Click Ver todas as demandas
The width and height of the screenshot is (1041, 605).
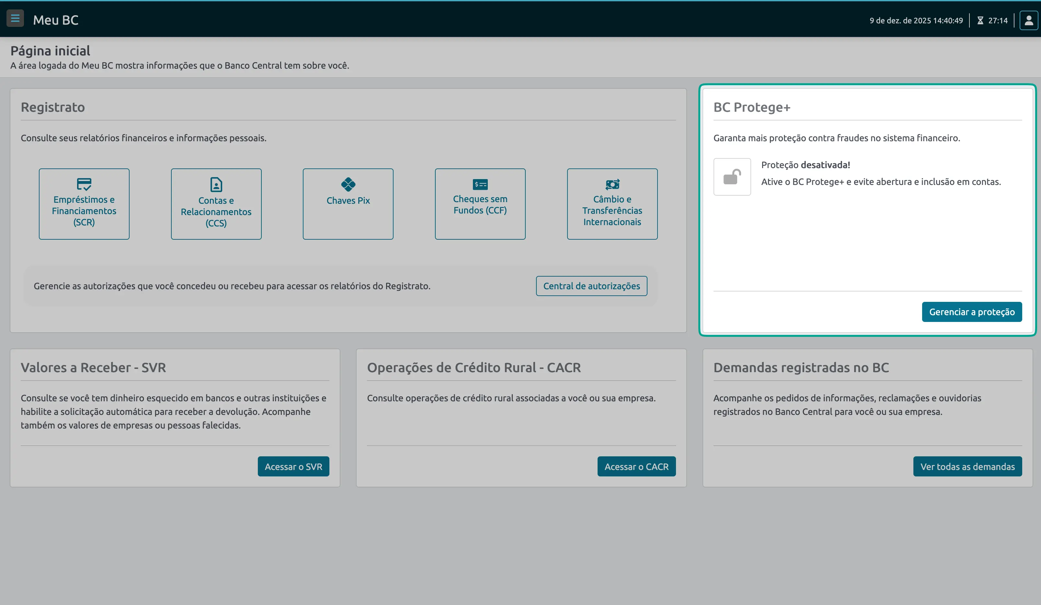click(x=967, y=466)
